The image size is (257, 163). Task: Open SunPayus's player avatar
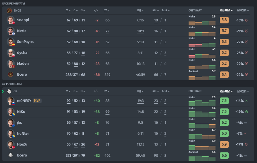pyautogui.click(x=11, y=42)
